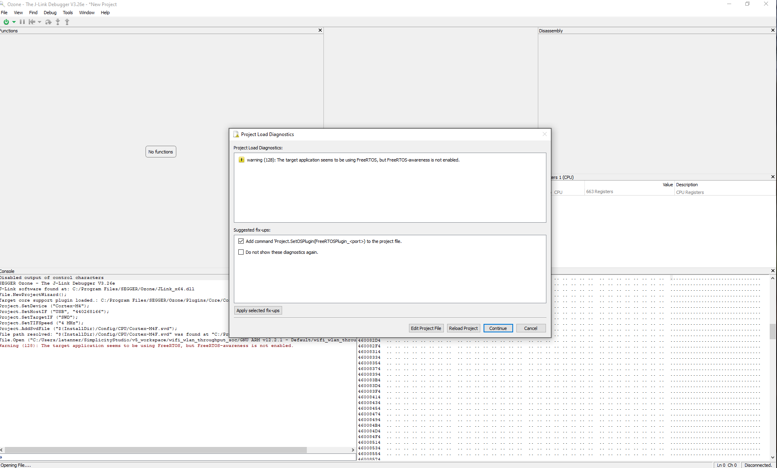Click the Step Into icon
This screenshot has width=777, height=468.
[x=57, y=22]
